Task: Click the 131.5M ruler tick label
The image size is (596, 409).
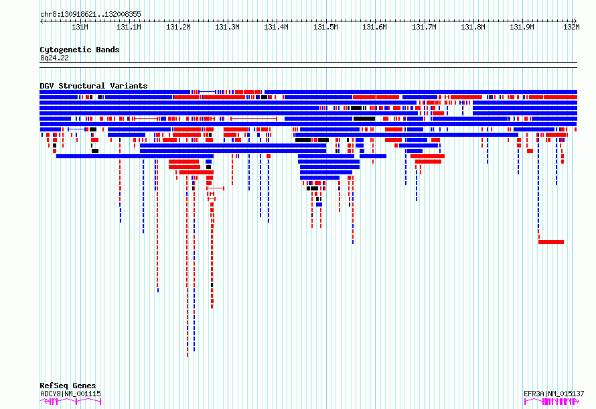Action: (x=325, y=27)
